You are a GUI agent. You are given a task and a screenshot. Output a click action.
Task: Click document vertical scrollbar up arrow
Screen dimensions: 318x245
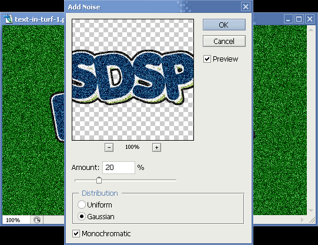[311, 29]
